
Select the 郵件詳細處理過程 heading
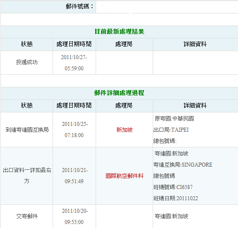click(119, 93)
